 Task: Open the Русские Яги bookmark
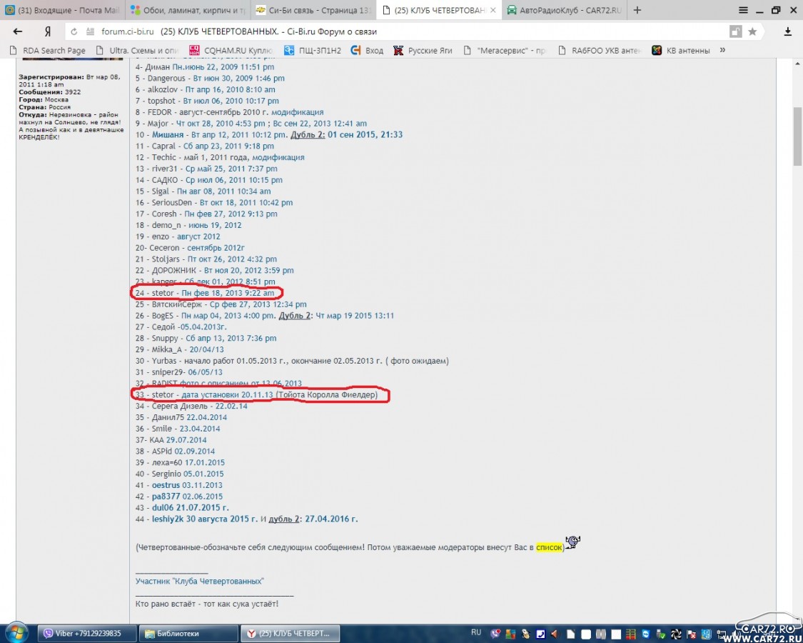pos(423,50)
